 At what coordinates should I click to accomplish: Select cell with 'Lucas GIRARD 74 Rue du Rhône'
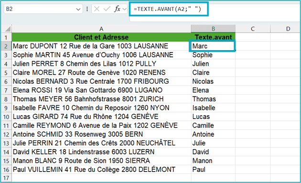[101, 117]
